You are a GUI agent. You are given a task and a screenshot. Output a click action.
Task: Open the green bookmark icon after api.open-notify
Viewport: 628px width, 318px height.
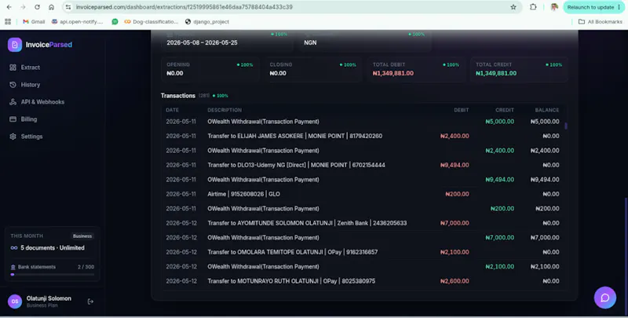coord(115,22)
